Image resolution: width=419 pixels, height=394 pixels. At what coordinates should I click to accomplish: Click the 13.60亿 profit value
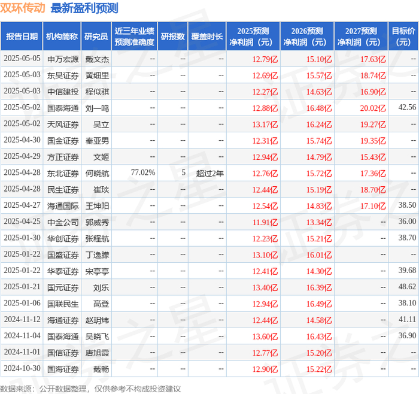pyautogui.click(x=265, y=337)
